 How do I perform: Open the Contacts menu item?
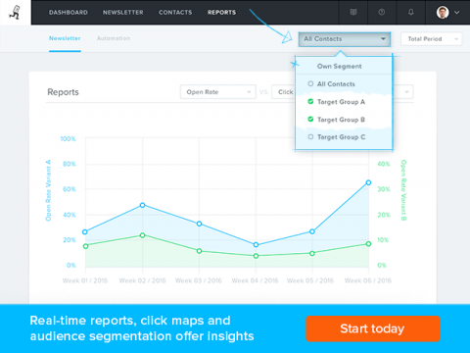(x=175, y=13)
